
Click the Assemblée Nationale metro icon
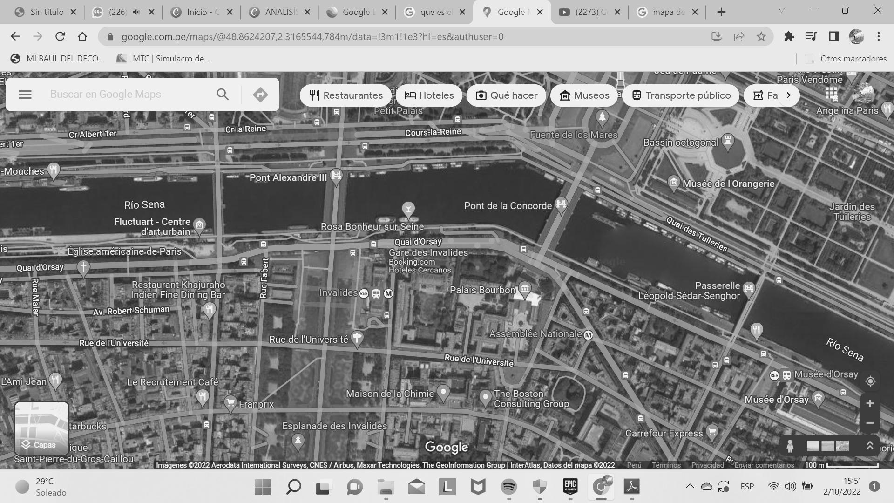click(x=589, y=335)
